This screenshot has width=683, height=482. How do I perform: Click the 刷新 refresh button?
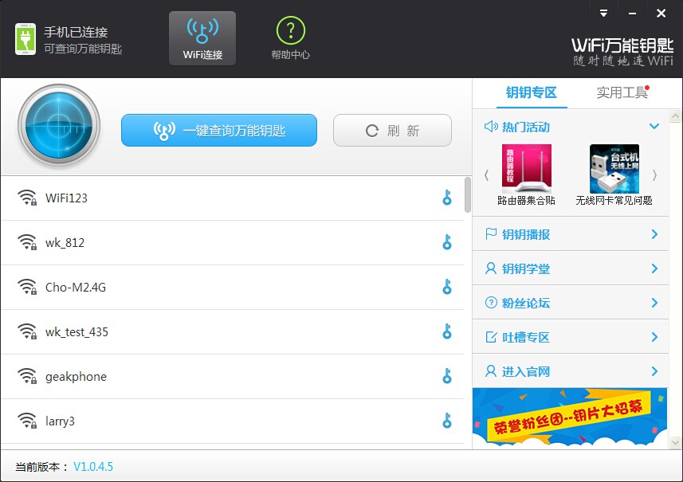[392, 130]
